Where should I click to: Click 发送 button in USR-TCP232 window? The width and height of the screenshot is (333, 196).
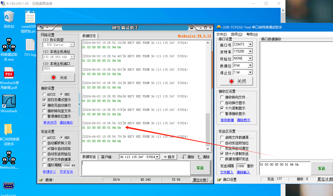(322, 168)
